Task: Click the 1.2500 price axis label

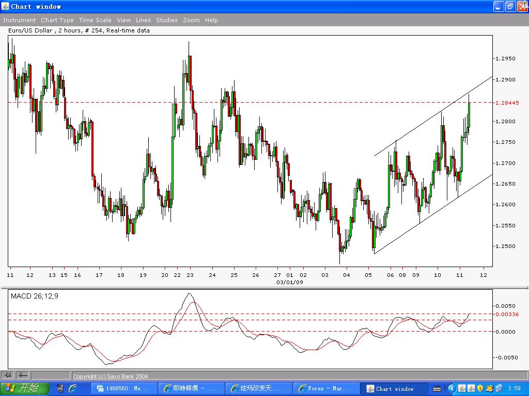Action: tap(505, 246)
